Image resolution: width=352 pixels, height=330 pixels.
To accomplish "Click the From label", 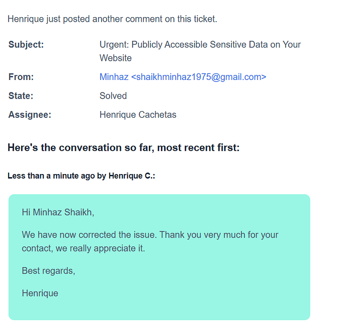I will pos(21,77).
